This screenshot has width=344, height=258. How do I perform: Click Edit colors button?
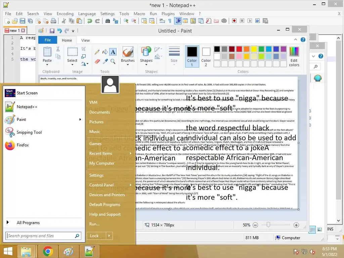(294, 56)
